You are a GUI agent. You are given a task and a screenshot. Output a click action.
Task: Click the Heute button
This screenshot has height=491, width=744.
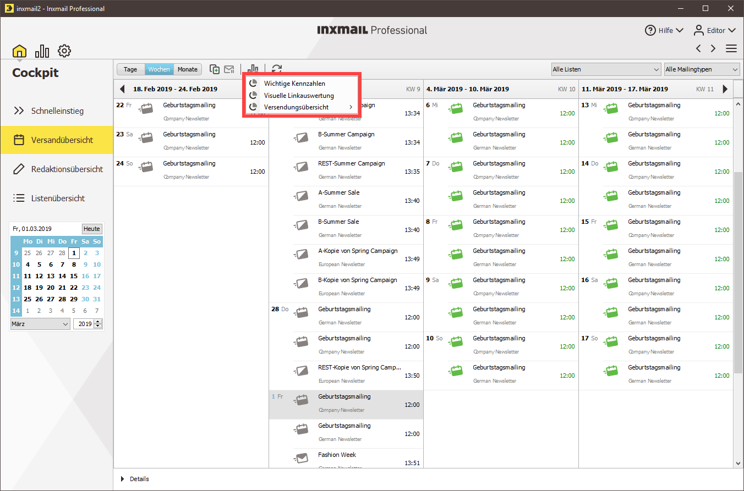pos(92,229)
